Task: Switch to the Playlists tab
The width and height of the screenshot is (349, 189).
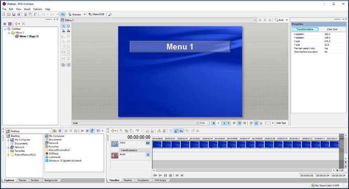Action: [128, 180]
